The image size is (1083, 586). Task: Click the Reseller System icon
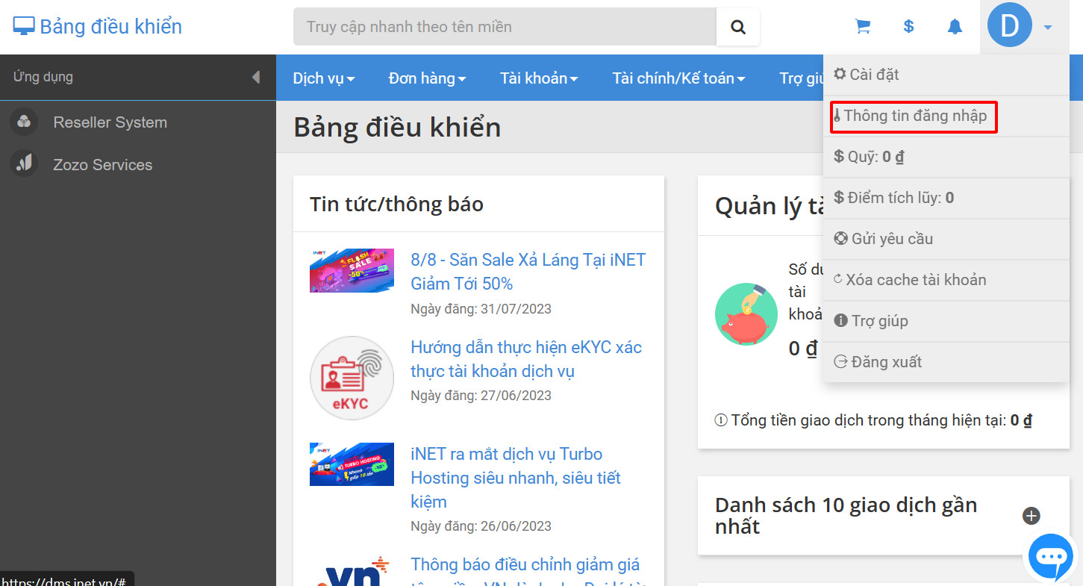(24, 122)
